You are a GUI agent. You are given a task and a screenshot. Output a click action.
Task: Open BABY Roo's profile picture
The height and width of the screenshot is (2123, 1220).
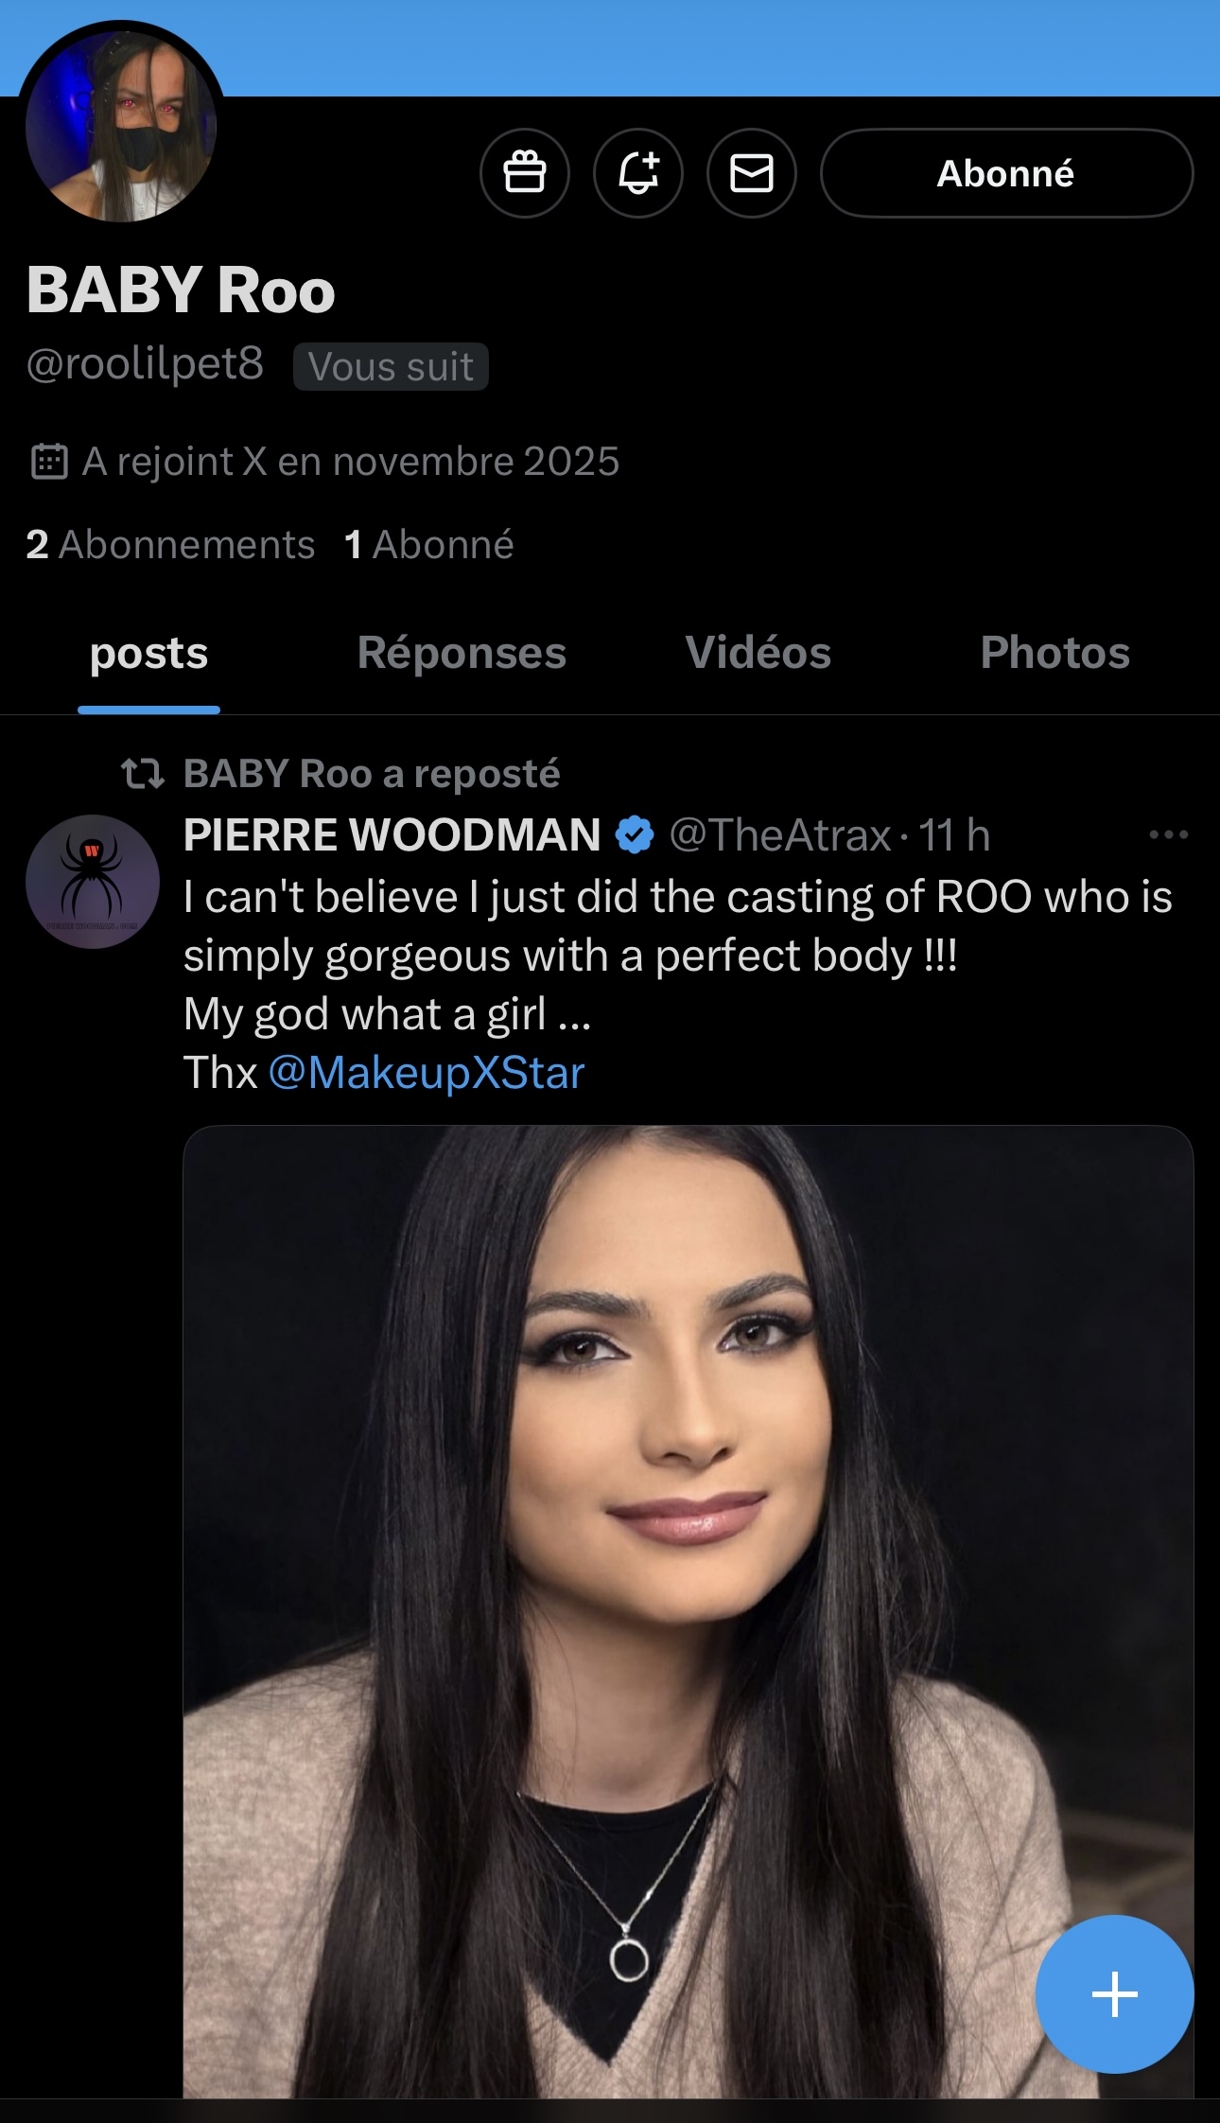coord(121,125)
